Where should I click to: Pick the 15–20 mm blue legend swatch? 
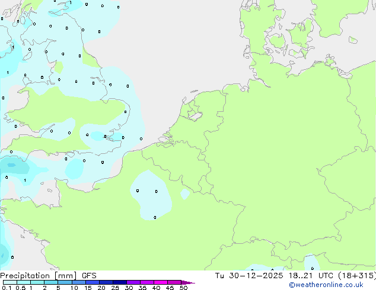point(93,282)
